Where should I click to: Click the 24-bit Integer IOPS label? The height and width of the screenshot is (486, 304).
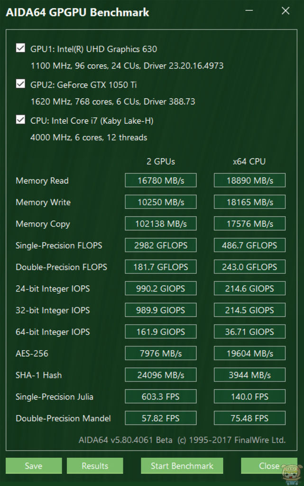click(53, 289)
